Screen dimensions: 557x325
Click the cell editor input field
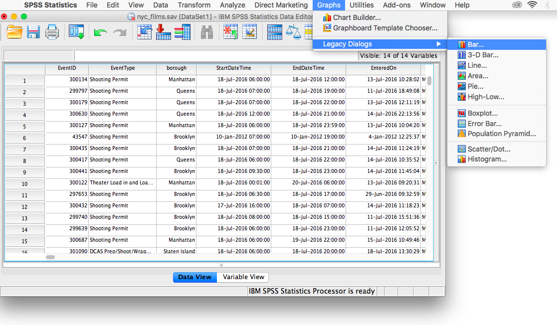[216, 55]
